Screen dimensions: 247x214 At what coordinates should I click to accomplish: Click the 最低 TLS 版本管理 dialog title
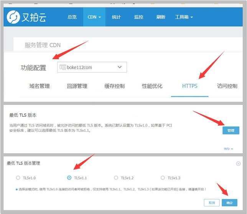(x=23, y=163)
